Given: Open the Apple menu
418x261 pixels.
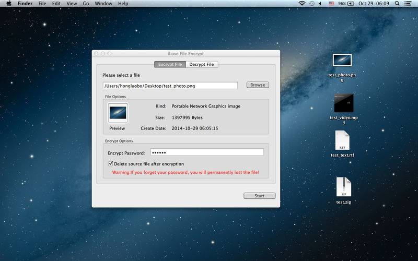Looking at the screenshot, I should [x=9, y=4].
